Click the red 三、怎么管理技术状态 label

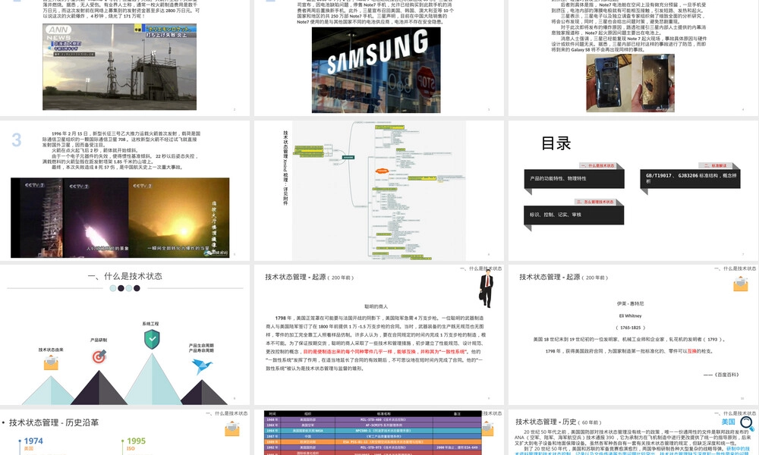click(x=595, y=202)
